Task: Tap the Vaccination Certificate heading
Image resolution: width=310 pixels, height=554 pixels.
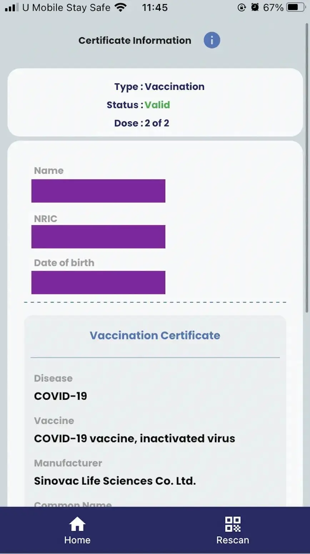Action: tap(155, 335)
